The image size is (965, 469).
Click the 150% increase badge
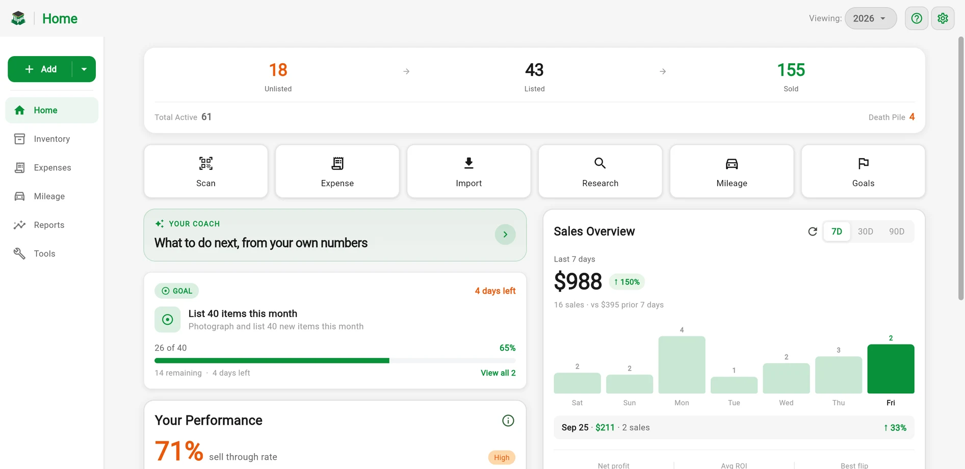(627, 282)
